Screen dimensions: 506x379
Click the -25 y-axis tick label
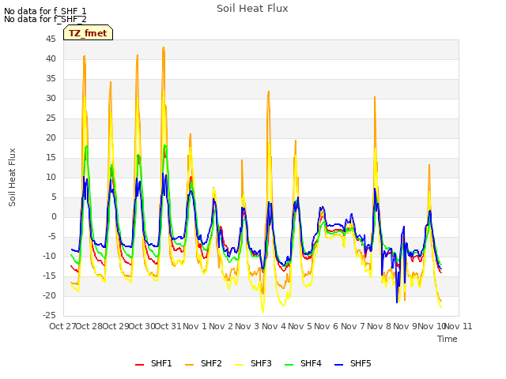tap(49, 315)
